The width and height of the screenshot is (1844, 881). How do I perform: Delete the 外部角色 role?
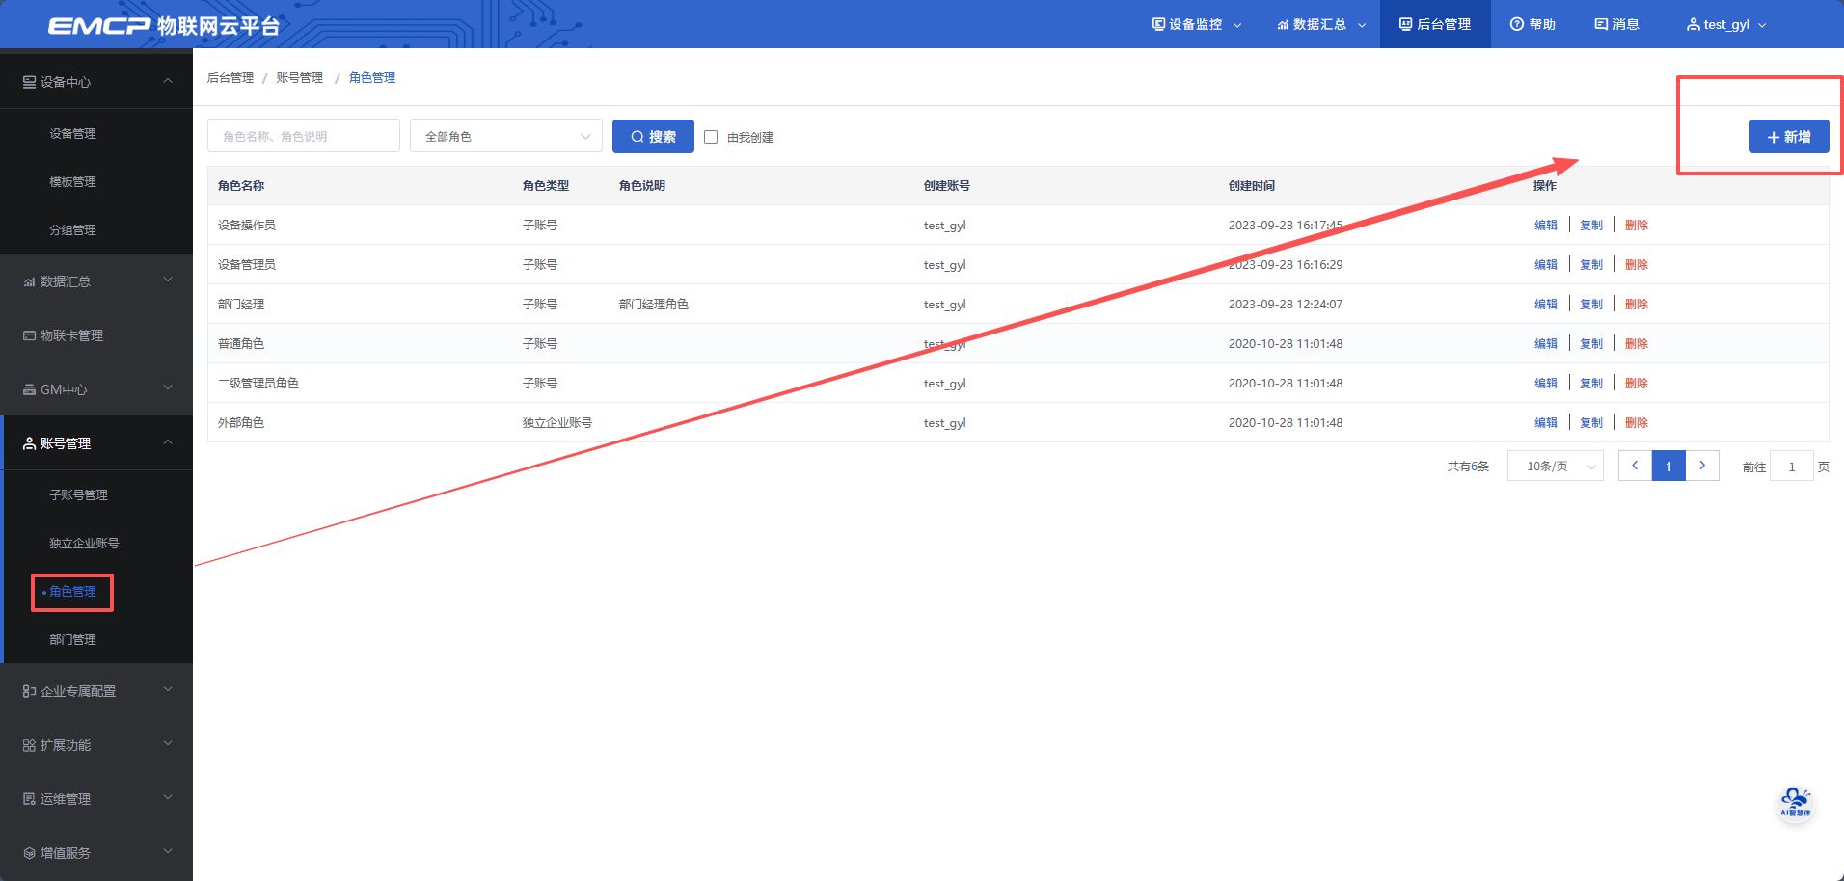[x=1637, y=423]
